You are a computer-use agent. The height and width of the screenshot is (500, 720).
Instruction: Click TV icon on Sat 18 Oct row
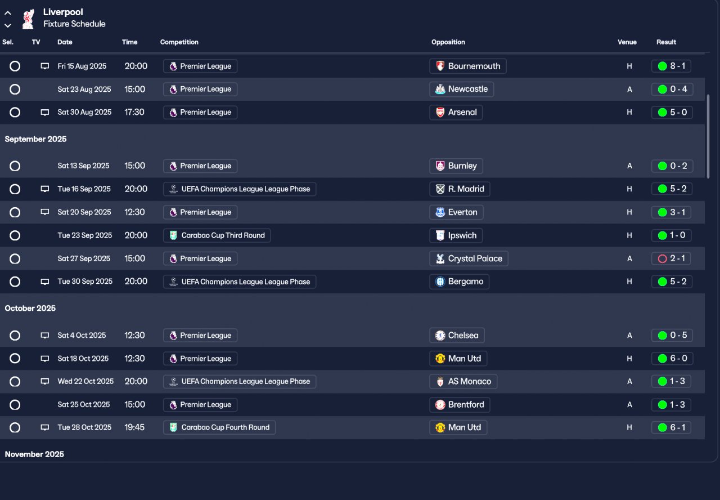(45, 359)
